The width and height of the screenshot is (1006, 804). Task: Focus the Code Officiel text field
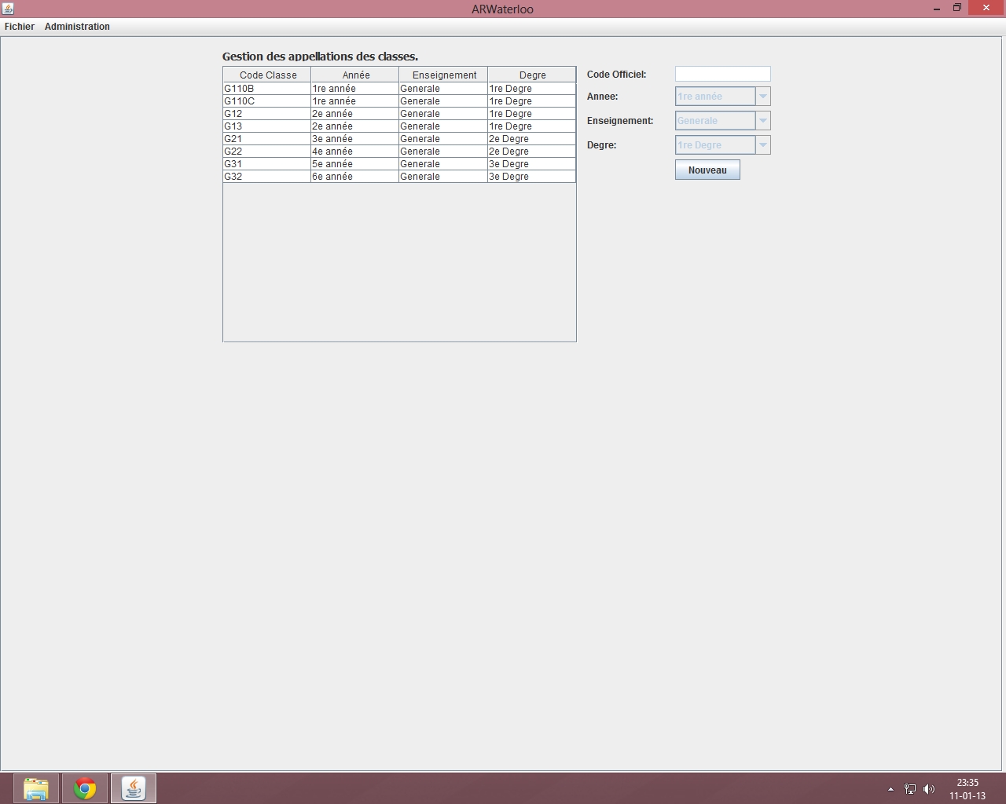point(722,74)
